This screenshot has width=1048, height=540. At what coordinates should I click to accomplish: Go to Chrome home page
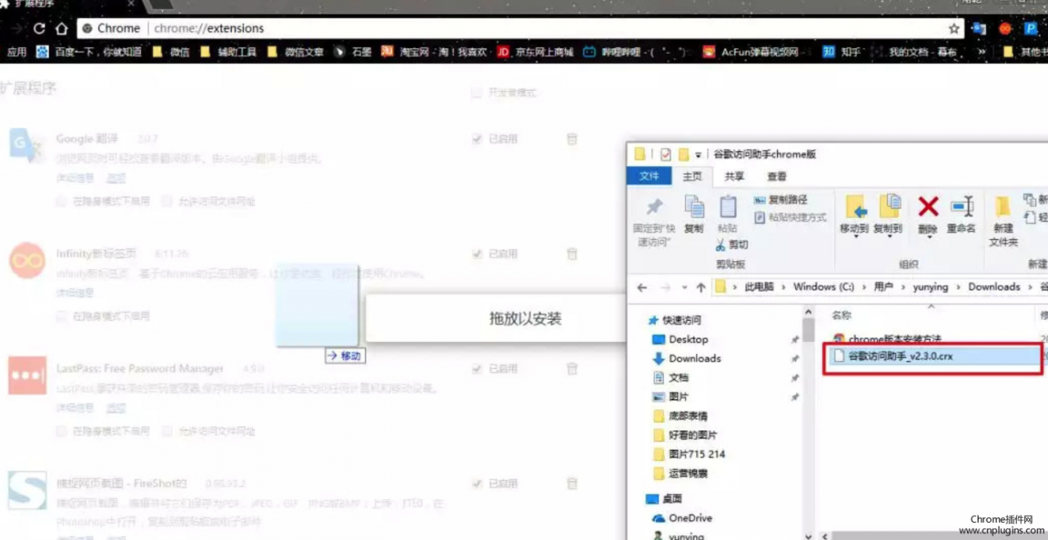[61, 29]
